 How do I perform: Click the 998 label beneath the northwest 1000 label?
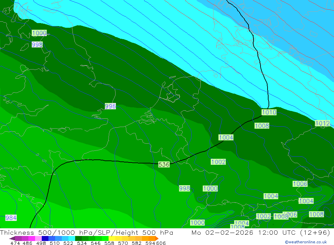tap(37, 44)
